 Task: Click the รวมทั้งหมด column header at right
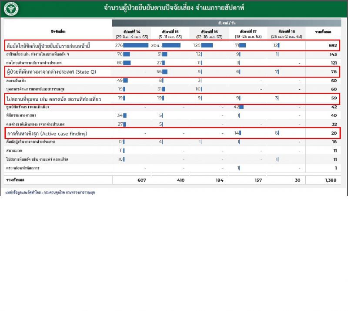click(323, 32)
